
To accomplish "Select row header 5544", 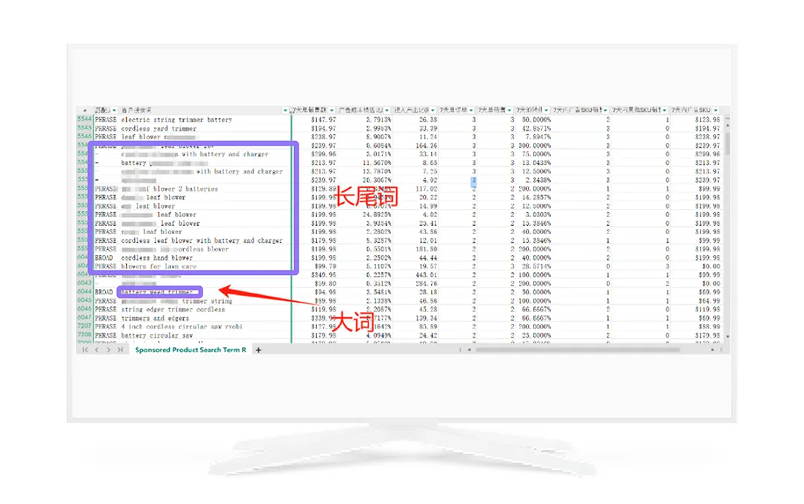I will tap(84, 120).
